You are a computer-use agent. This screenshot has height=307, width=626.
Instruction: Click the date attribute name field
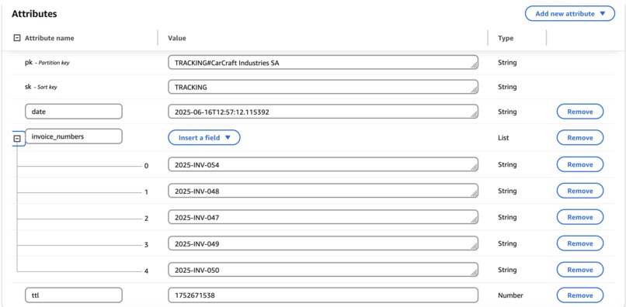(x=74, y=112)
